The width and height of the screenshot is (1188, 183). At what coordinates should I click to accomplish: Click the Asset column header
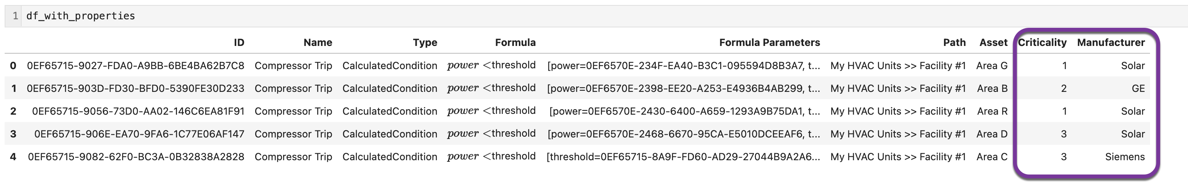pos(993,43)
